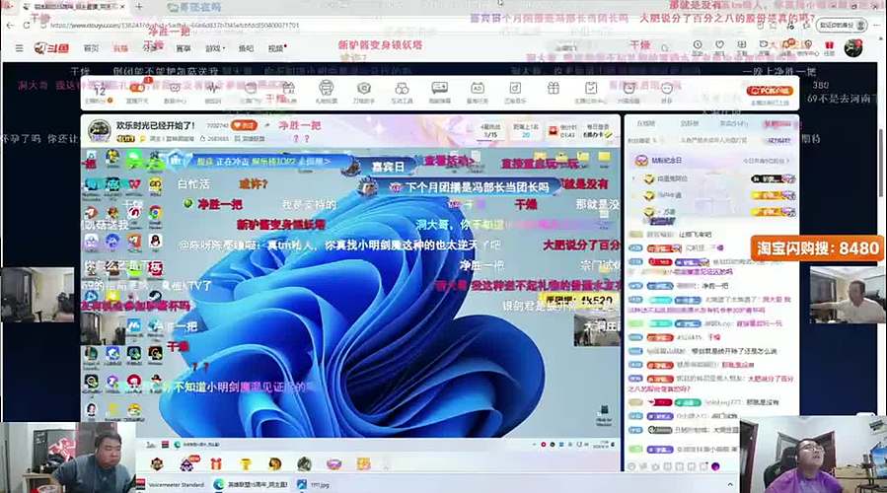The width and height of the screenshot is (887, 493).
Task: Select the red highlighted tab in chat panel
Action: (x=777, y=124)
